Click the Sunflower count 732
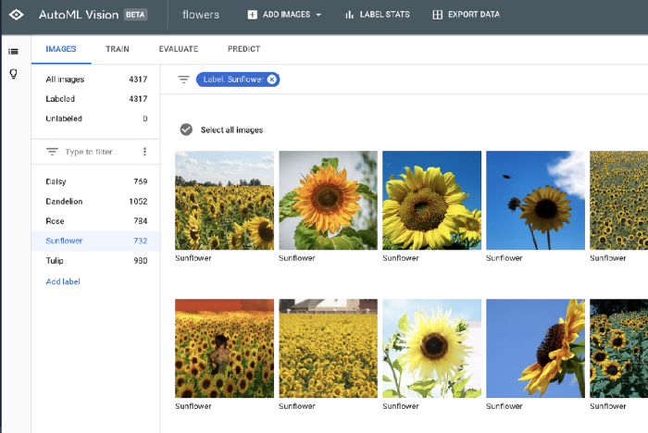The height and width of the screenshot is (433, 648). [141, 241]
